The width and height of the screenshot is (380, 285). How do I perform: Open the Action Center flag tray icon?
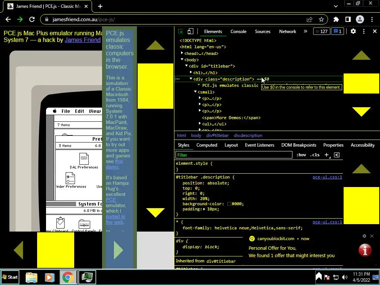coord(327,277)
